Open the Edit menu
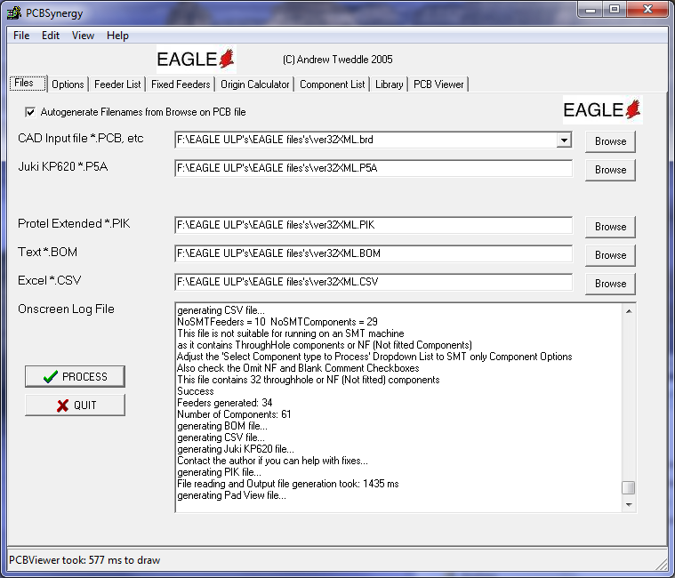675x578 pixels. [x=51, y=36]
